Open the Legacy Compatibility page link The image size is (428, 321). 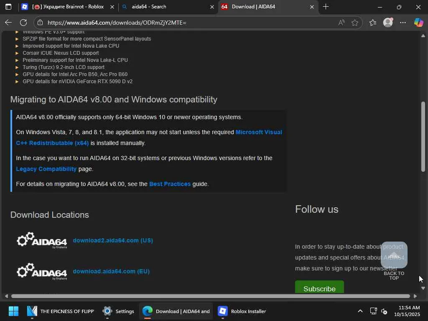click(x=46, y=169)
